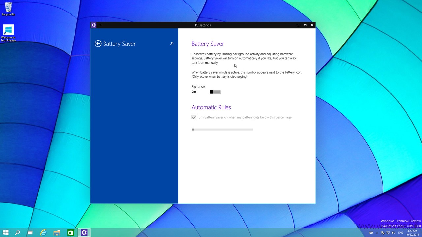This screenshot has width=422, height=237.
Task: Close the PC settings window
Action: pyautogui.click(x=312, y=25)
